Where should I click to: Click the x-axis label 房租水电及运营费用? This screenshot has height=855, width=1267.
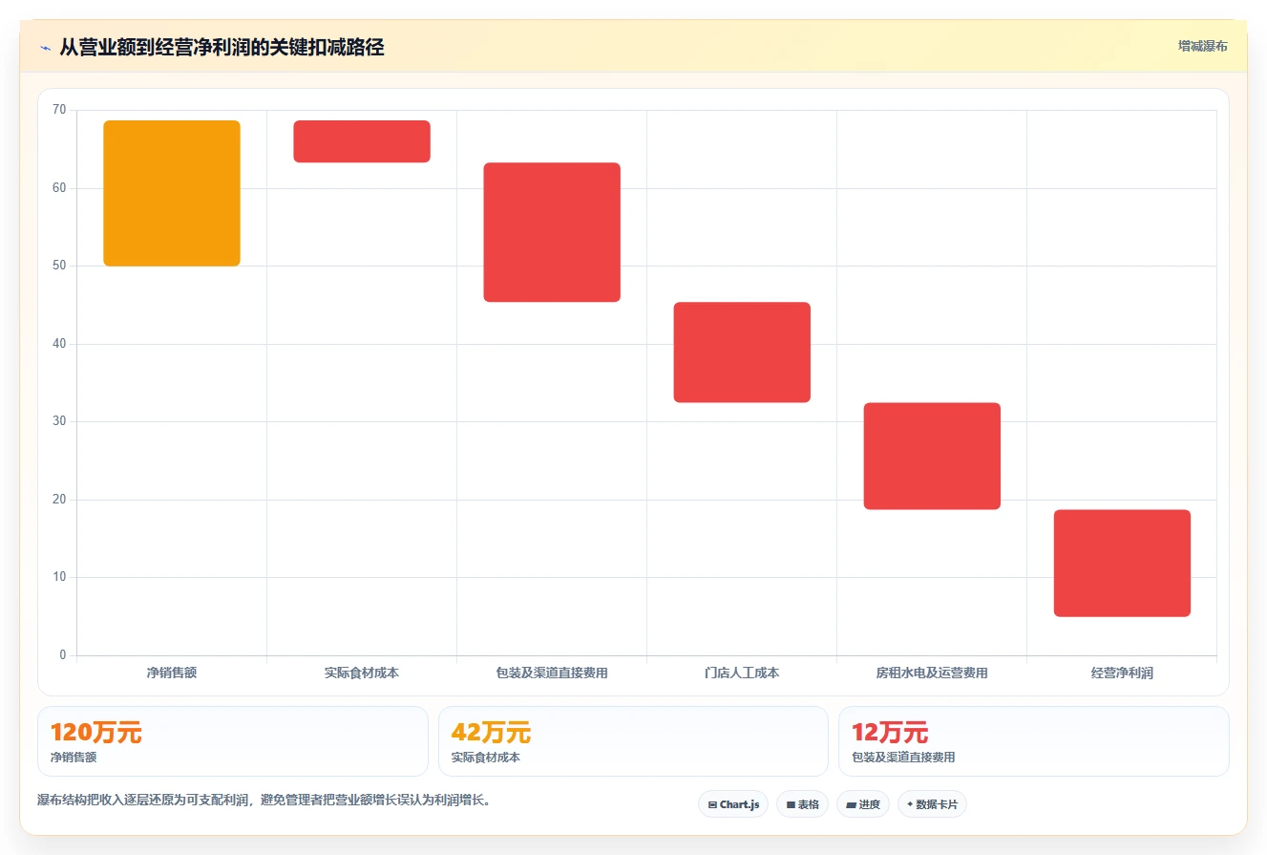(932, 673)
